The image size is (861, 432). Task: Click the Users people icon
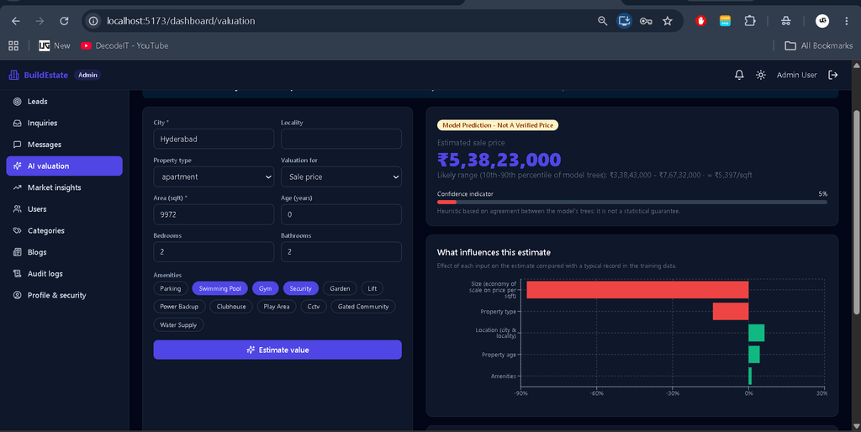pos(17,209)
